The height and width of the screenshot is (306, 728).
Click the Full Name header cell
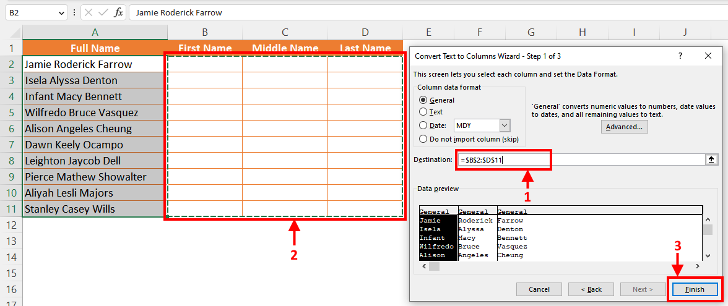95,48
